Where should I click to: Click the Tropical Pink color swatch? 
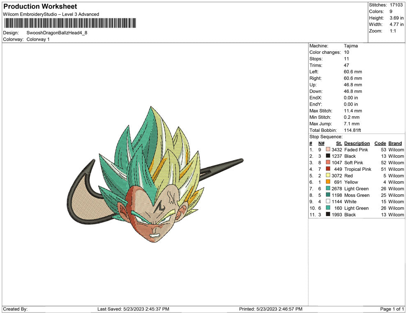pyautogui.click(x=328, y=169)
